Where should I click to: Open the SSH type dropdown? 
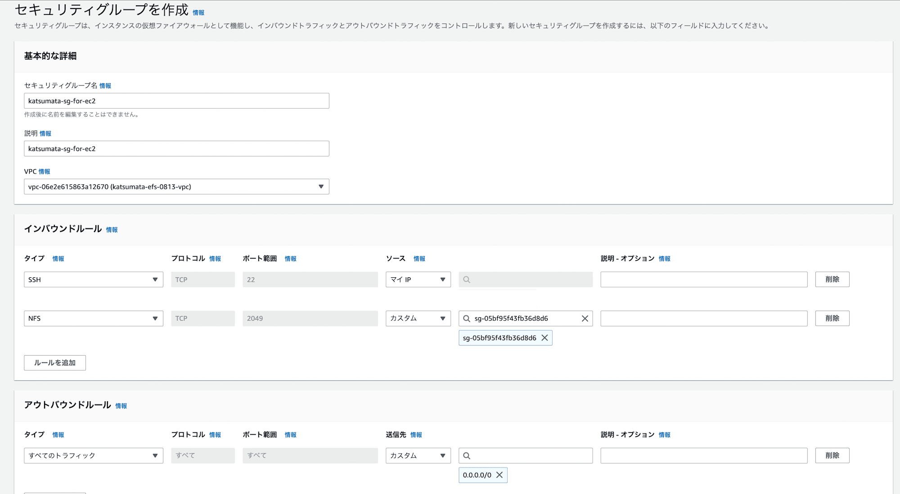94,280
